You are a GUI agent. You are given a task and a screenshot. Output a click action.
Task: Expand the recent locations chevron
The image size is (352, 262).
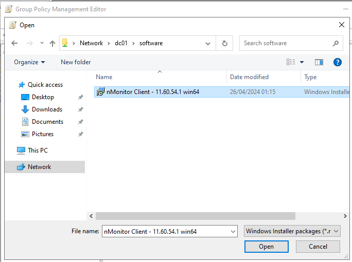click(x=41, y=44)
